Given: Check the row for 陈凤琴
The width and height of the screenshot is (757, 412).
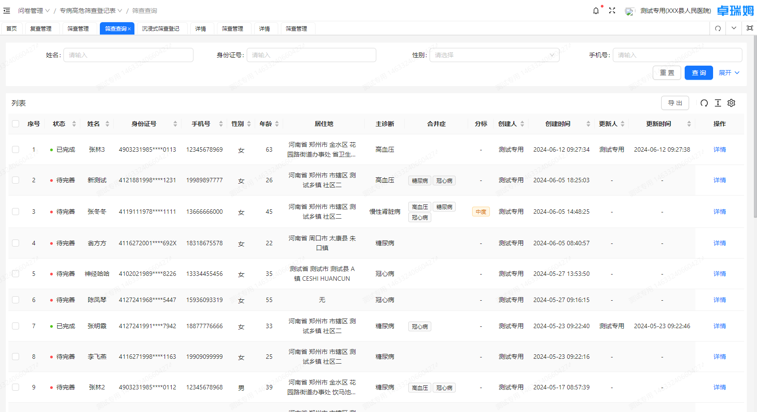Looking at the screenshot, I should [x=16, y=300].
